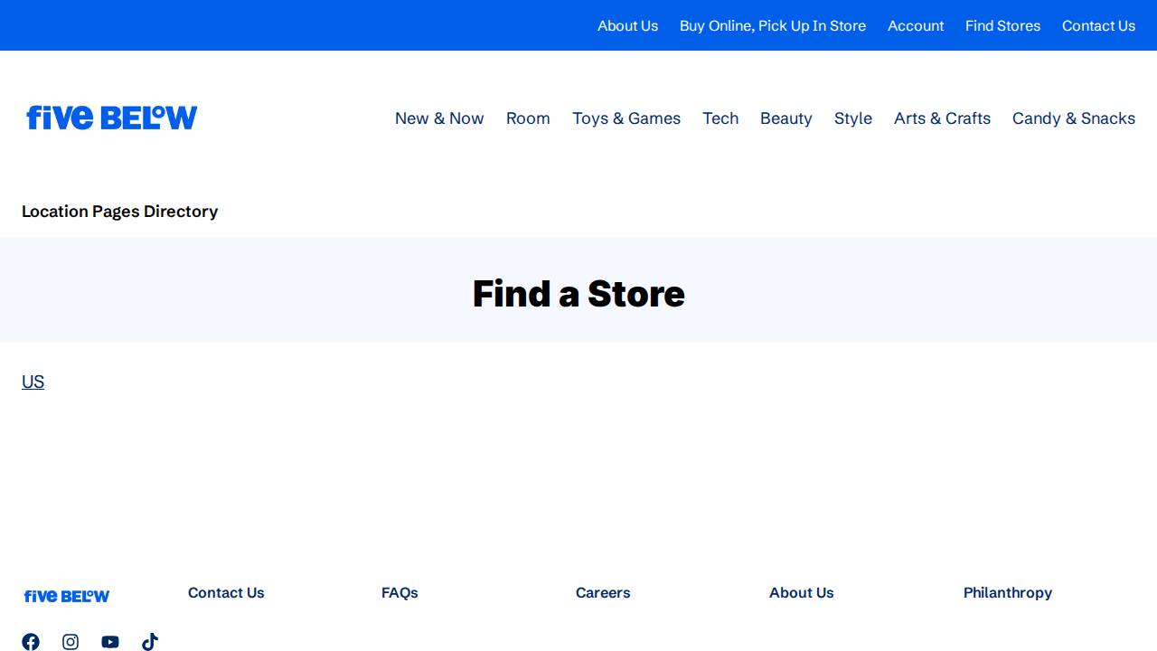The width and height of the screenshot is (1157, 651).
Task: Open Contact Us in the top bar
Action: 1098,25
